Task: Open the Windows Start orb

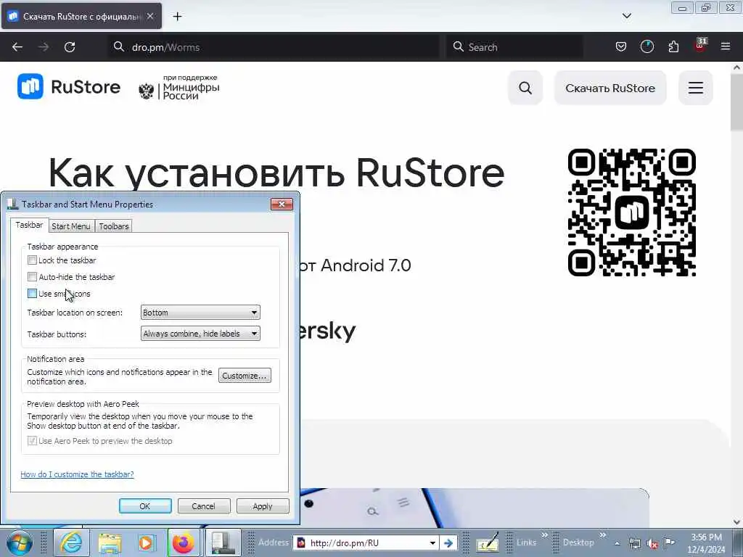Action: point(20,542)
